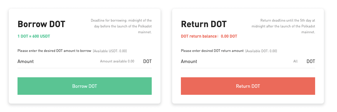Click the 'Return DOT' card heading

(204, 24)
